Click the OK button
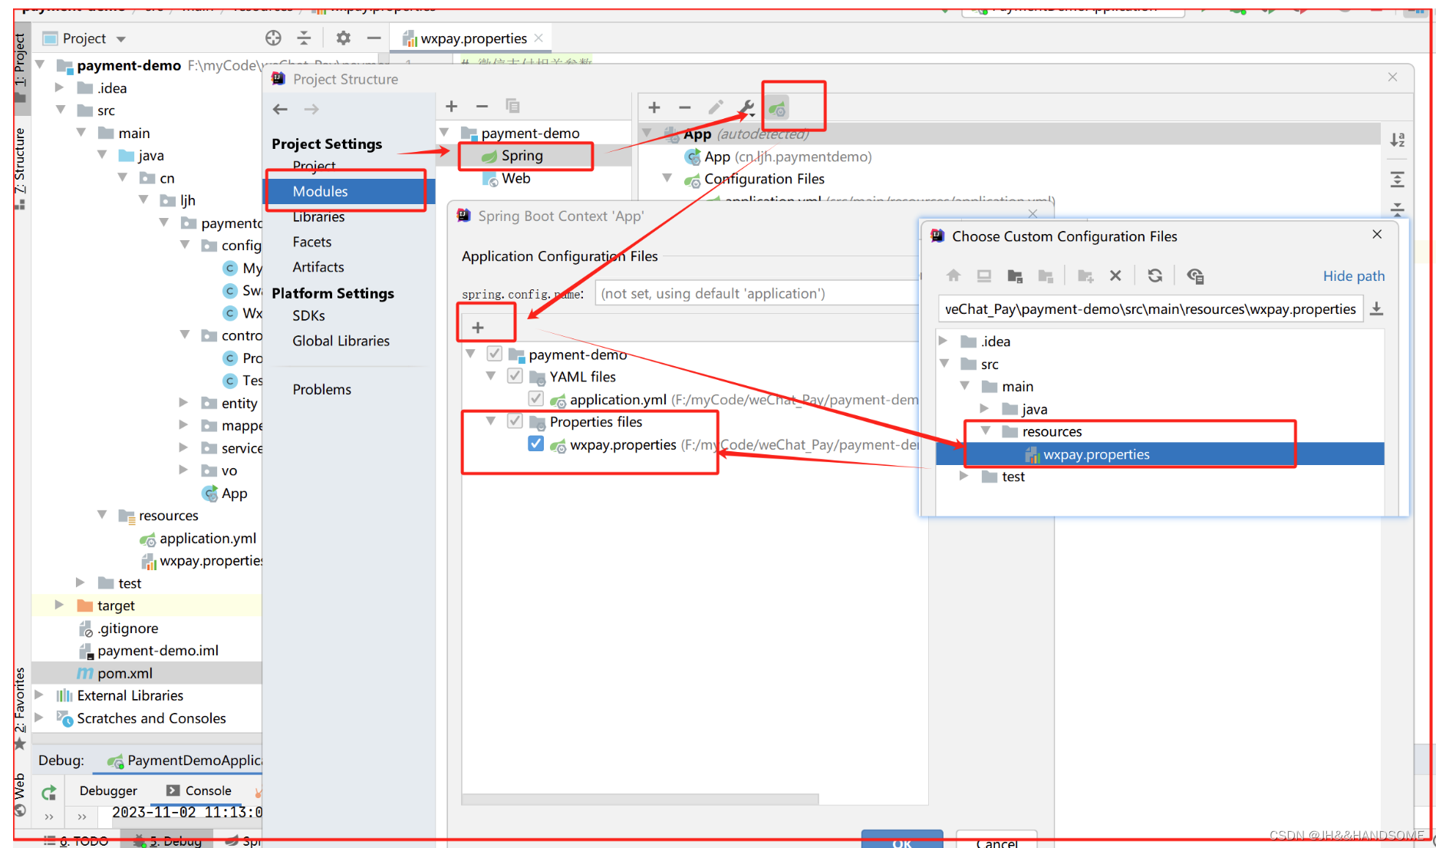The height and width of the screenshot is (848, 1436). (902, 840)
